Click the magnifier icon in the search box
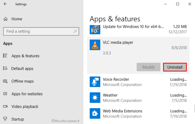195x124 pixels. point(75,31)
